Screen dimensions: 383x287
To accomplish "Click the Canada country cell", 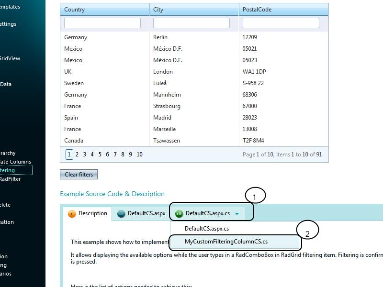I will 74,141.
